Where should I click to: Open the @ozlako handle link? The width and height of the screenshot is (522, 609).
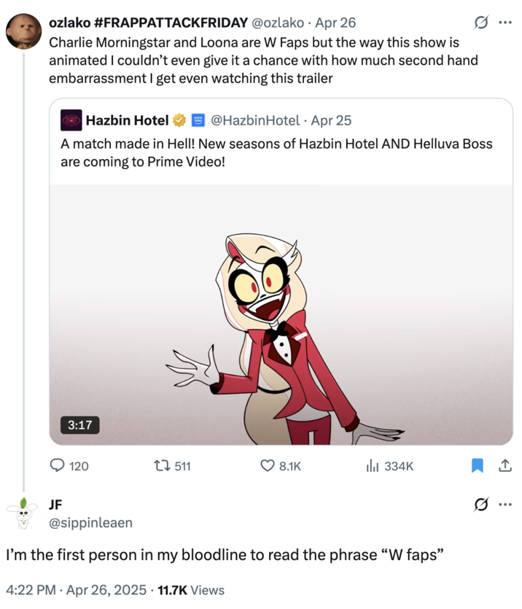pyautogui.click(x=278, y=23)
